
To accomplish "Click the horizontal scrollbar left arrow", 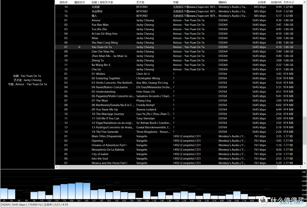I will 57,167.
